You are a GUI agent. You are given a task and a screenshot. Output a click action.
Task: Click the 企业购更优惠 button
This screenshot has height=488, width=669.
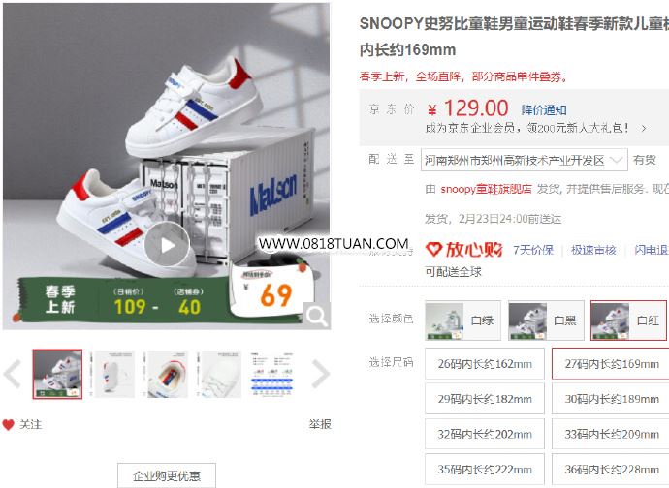[x=167, y=475]
